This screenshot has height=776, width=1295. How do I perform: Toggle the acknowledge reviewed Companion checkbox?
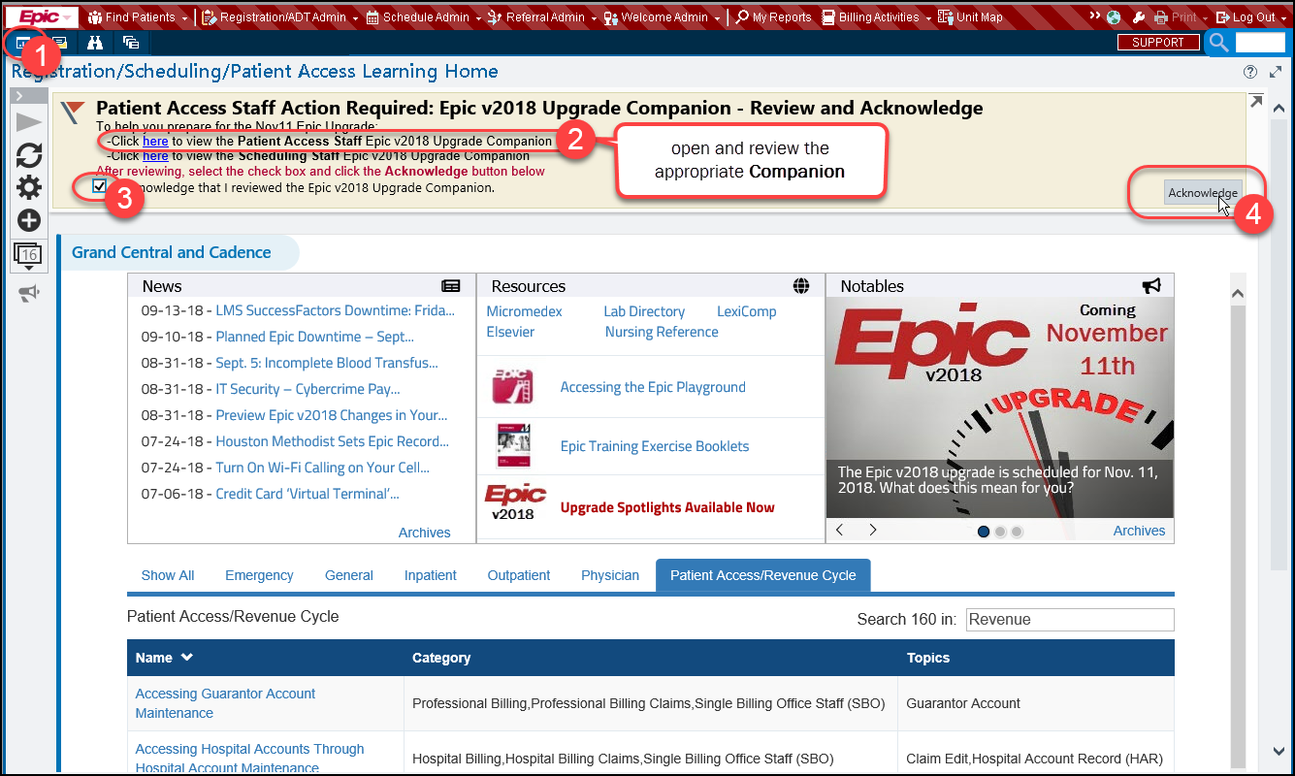100,186
